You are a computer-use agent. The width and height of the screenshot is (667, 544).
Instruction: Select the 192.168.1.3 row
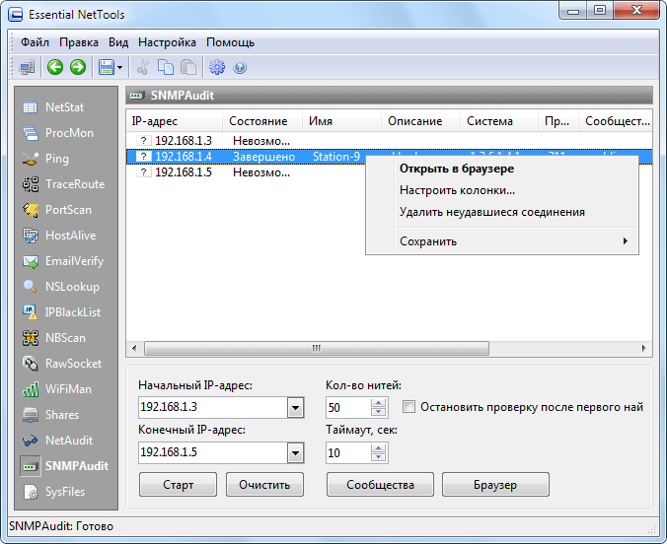click(x=389, y=141)
